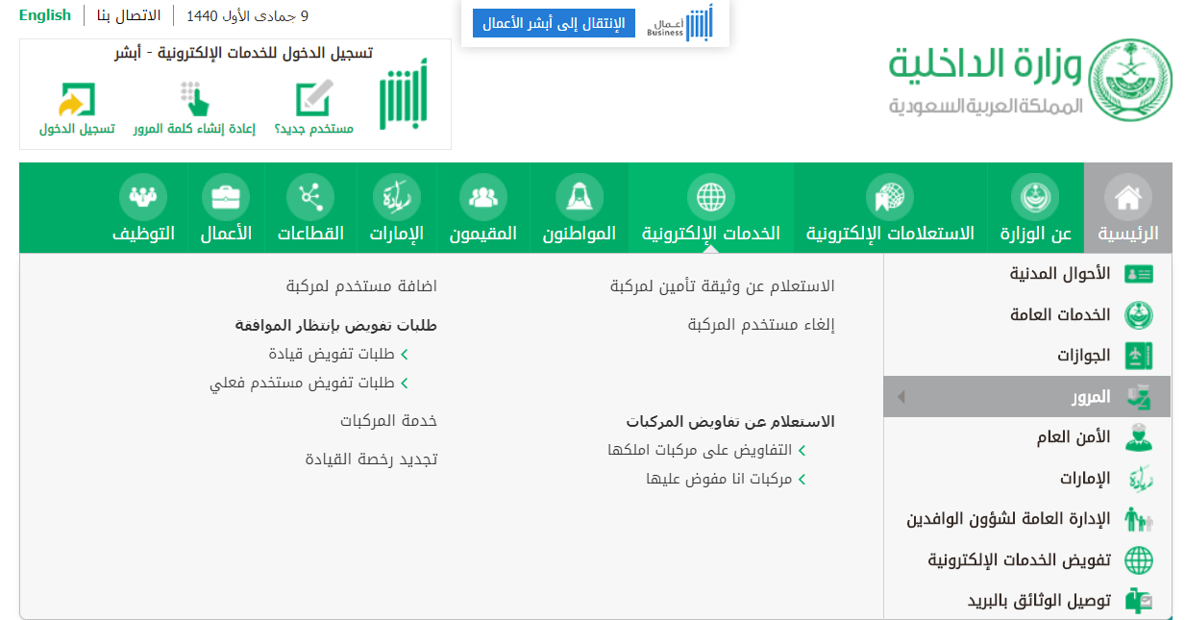
Task: Click the Login (تسجيل الدخول) arrow icon
Action: point(77,98)
